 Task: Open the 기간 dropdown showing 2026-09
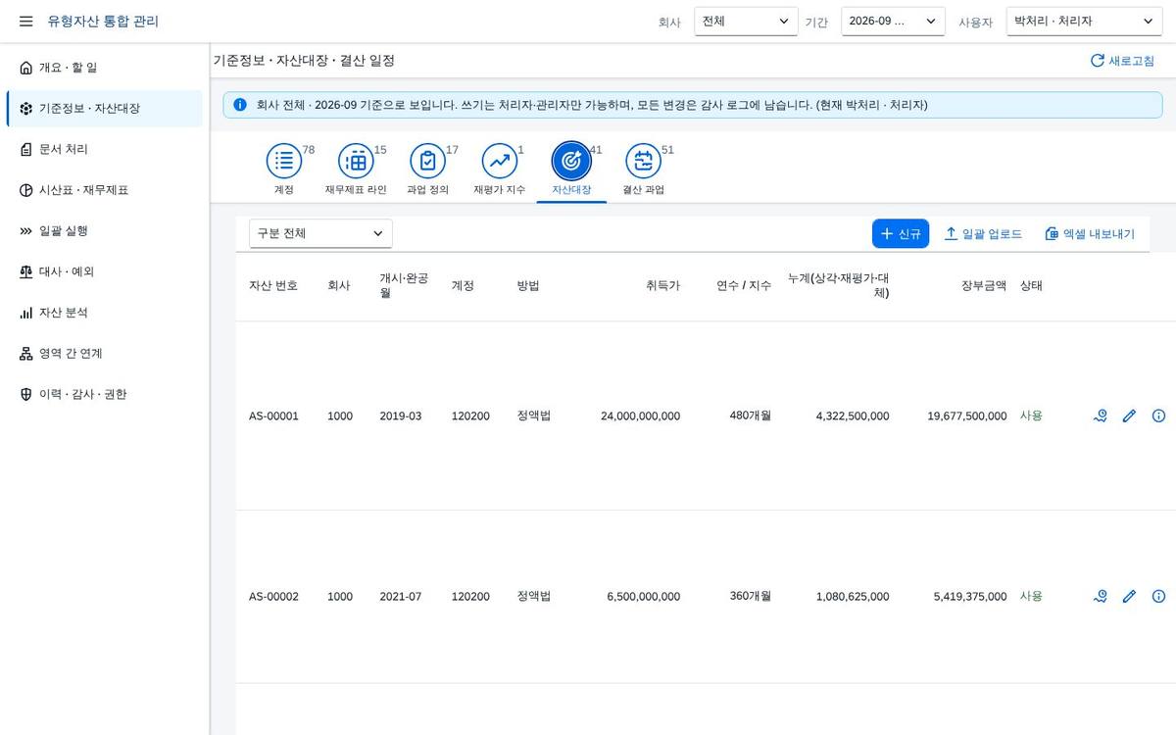tap(893, 21)
